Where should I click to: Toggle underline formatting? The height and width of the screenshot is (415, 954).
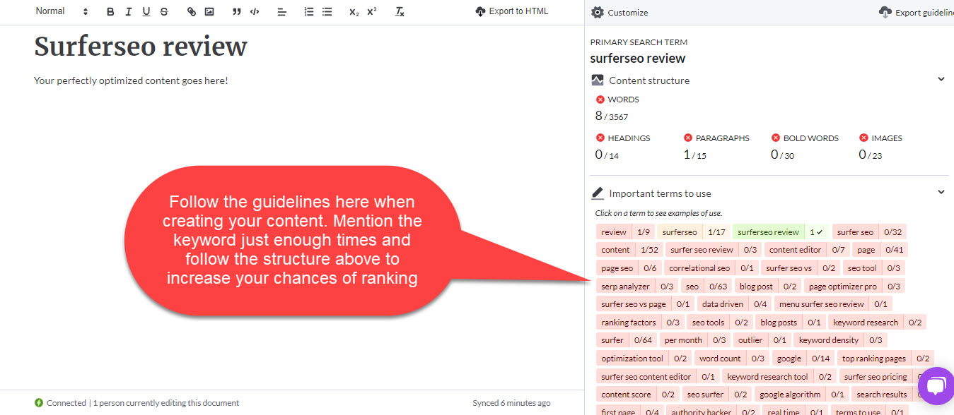click(146, 12)
